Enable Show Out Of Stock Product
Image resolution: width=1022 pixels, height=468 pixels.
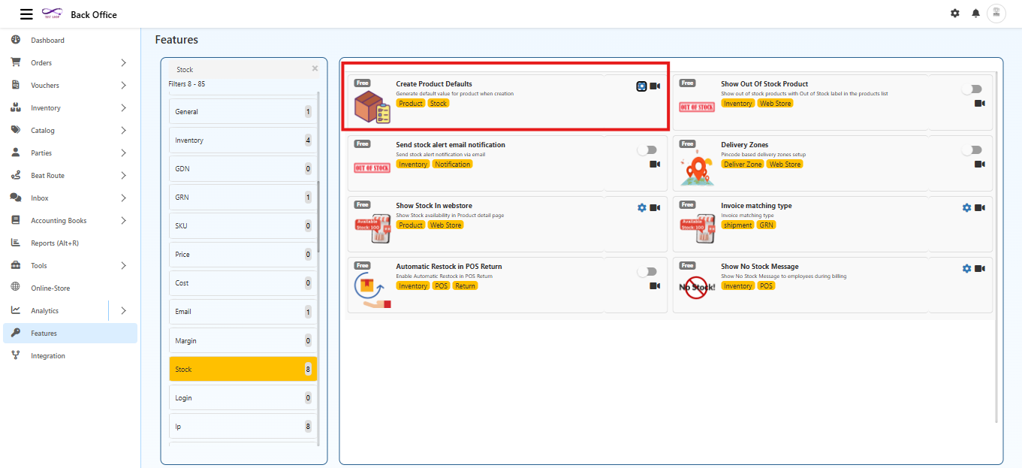point(972,88)
